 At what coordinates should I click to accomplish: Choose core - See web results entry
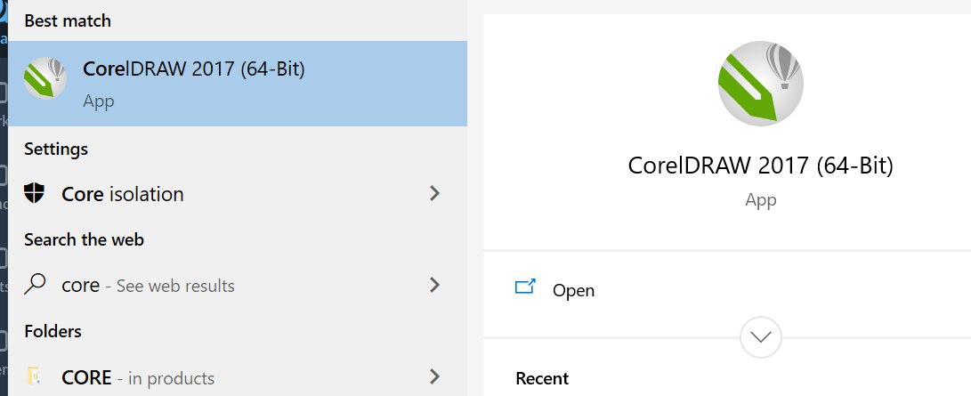[238, 285]
